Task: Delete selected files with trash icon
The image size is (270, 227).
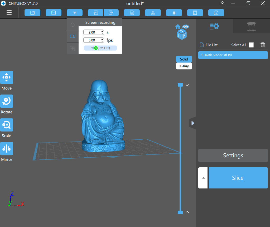Action: (x=263, y=45)
